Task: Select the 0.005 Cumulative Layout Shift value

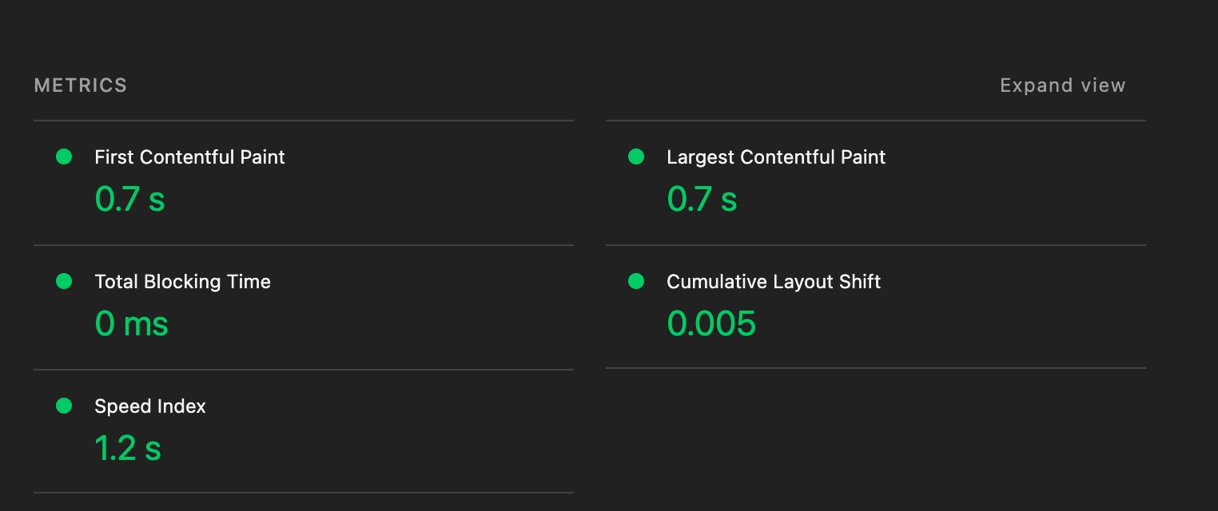Action: (711, 323)
